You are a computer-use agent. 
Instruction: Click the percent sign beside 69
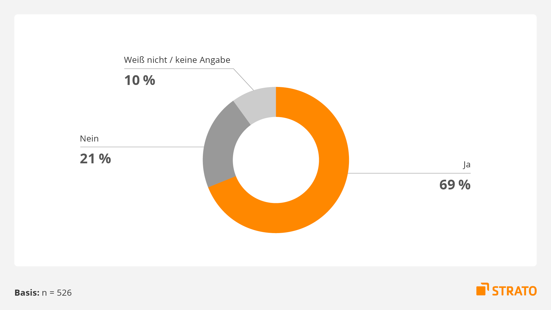pyautogui.click(x=465, y=185)
